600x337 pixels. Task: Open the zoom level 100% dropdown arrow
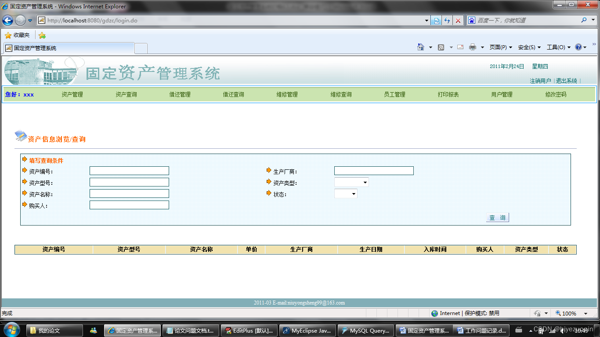tap(586, 313)
